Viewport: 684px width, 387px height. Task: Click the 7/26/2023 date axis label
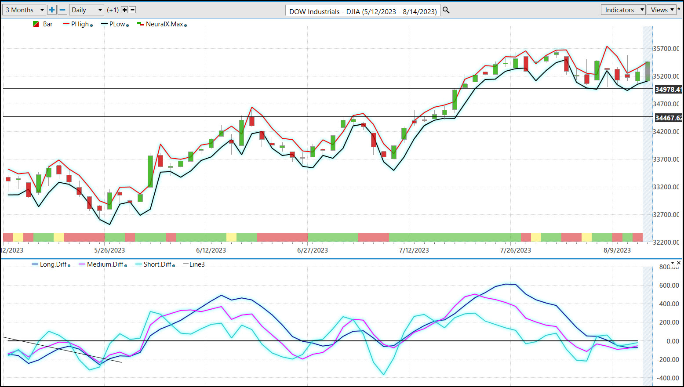click(516, 250)
